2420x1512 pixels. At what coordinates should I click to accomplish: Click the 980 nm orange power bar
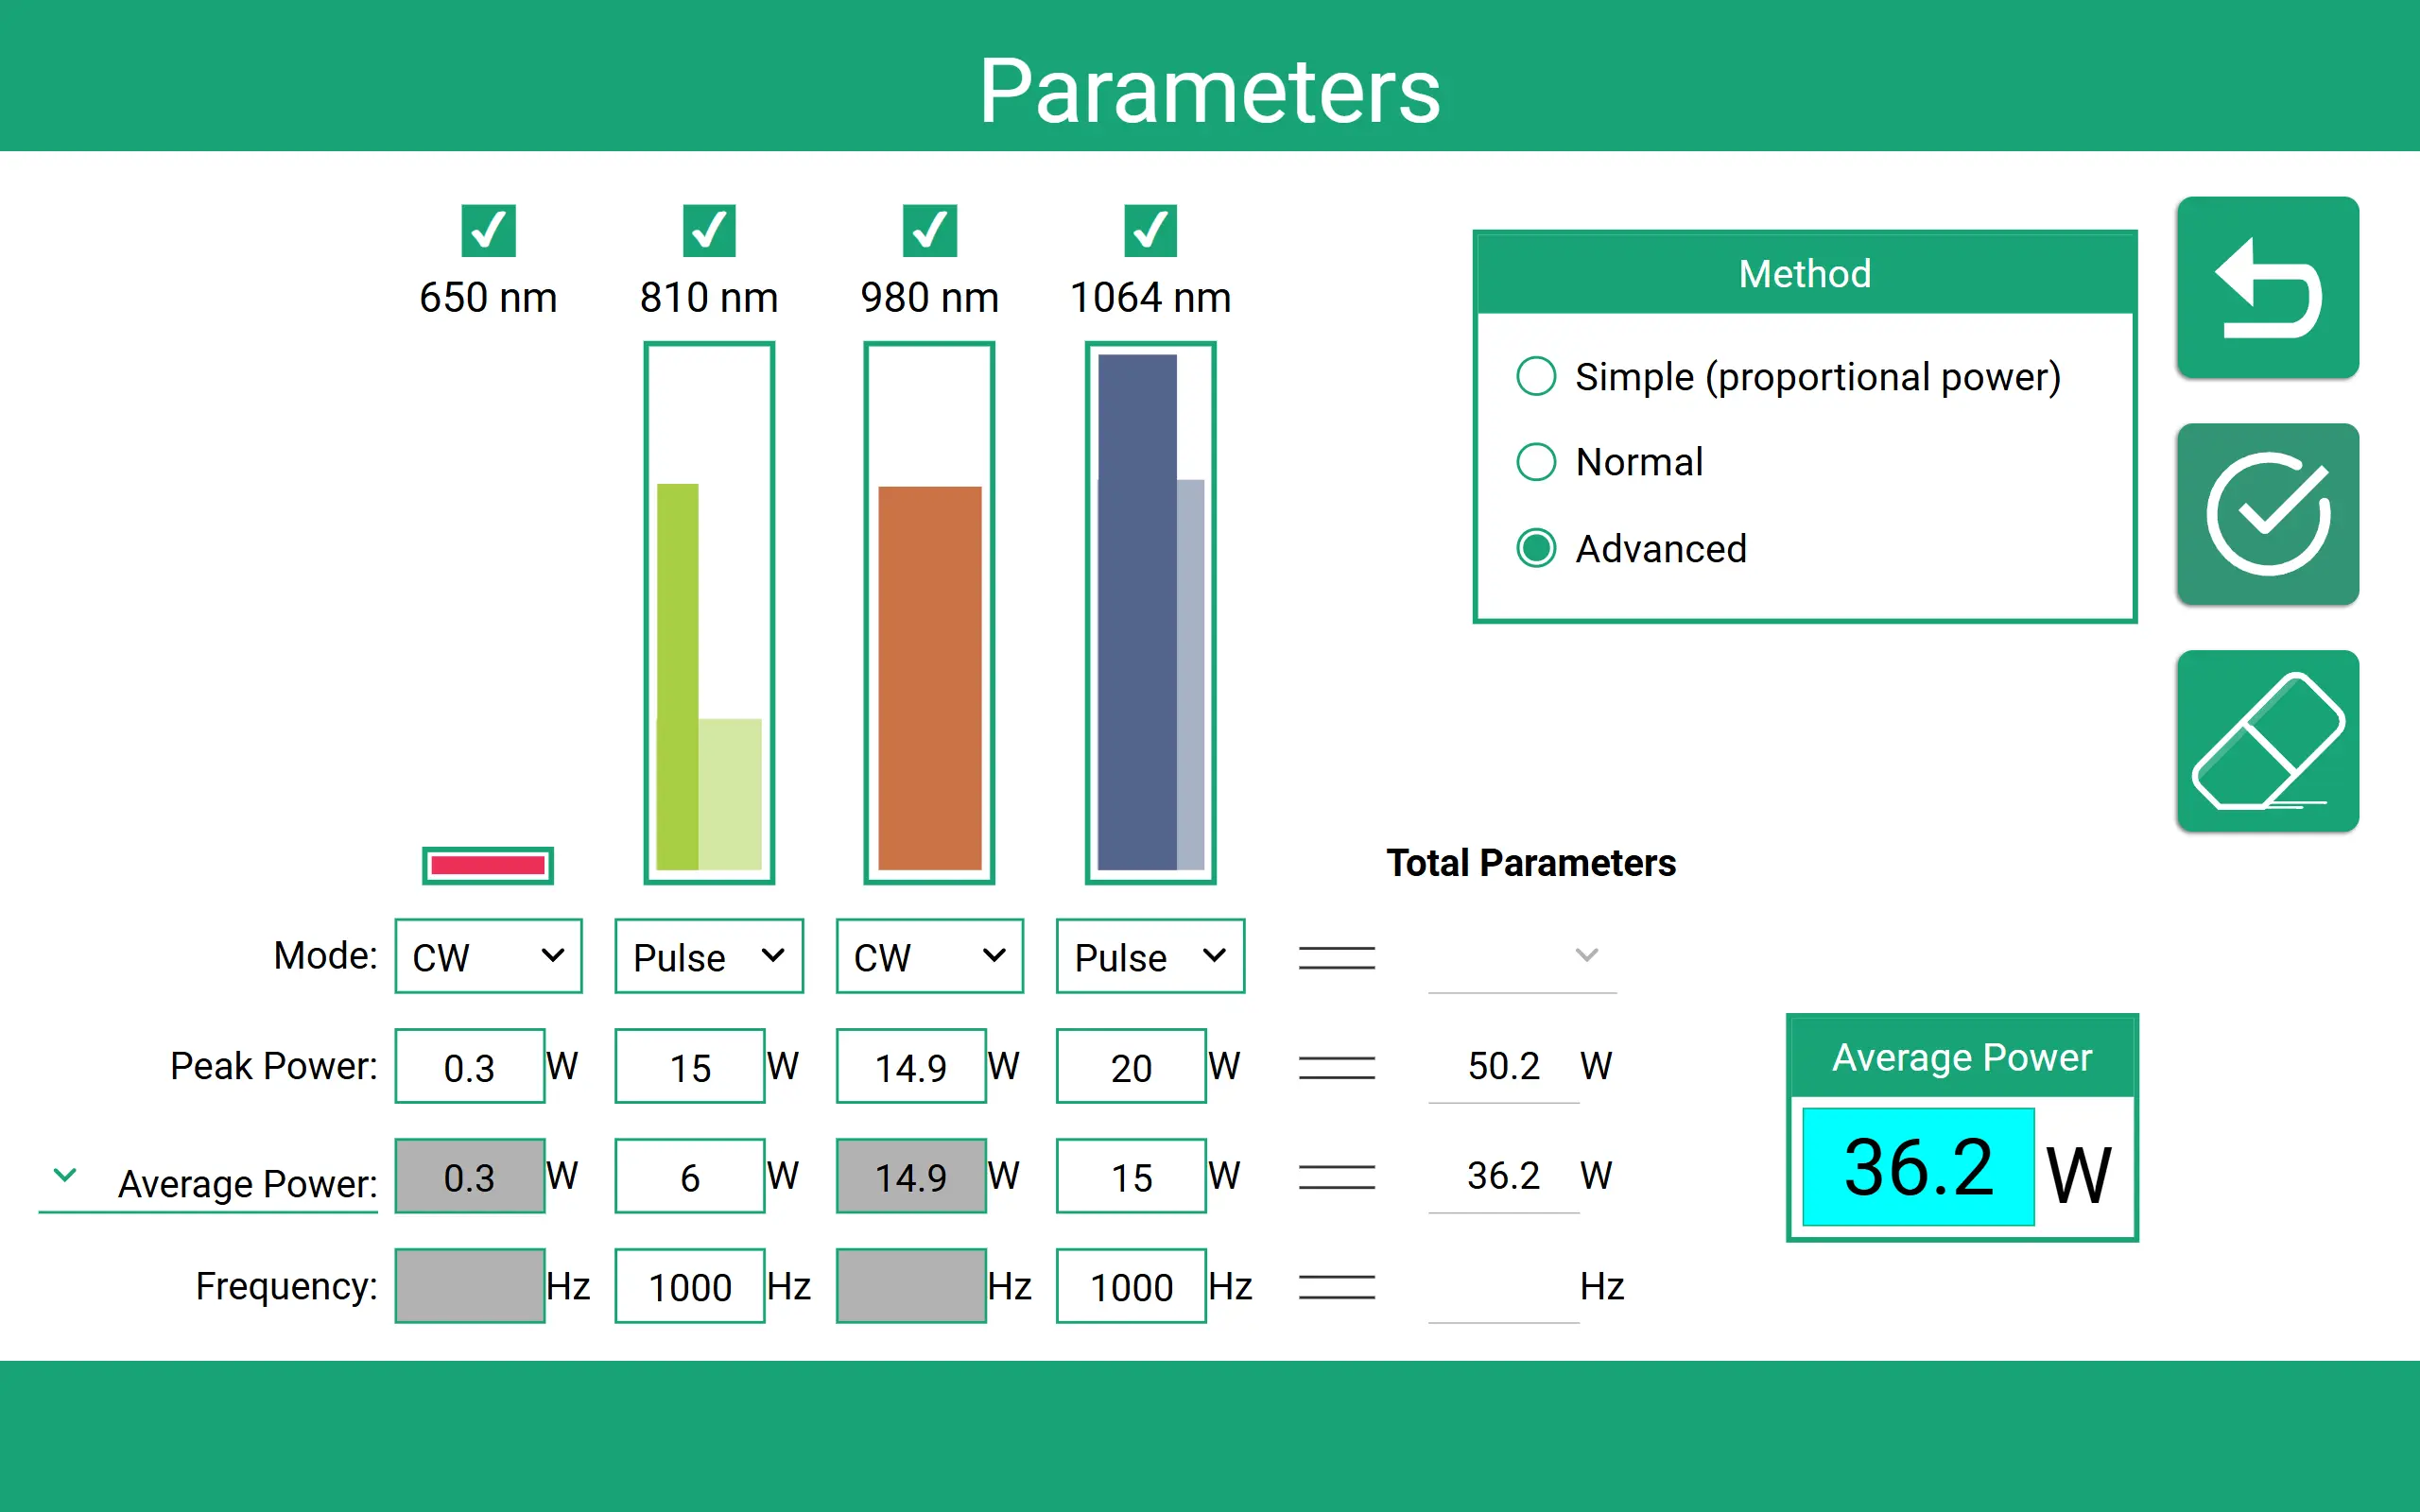(x=929, y=678)
